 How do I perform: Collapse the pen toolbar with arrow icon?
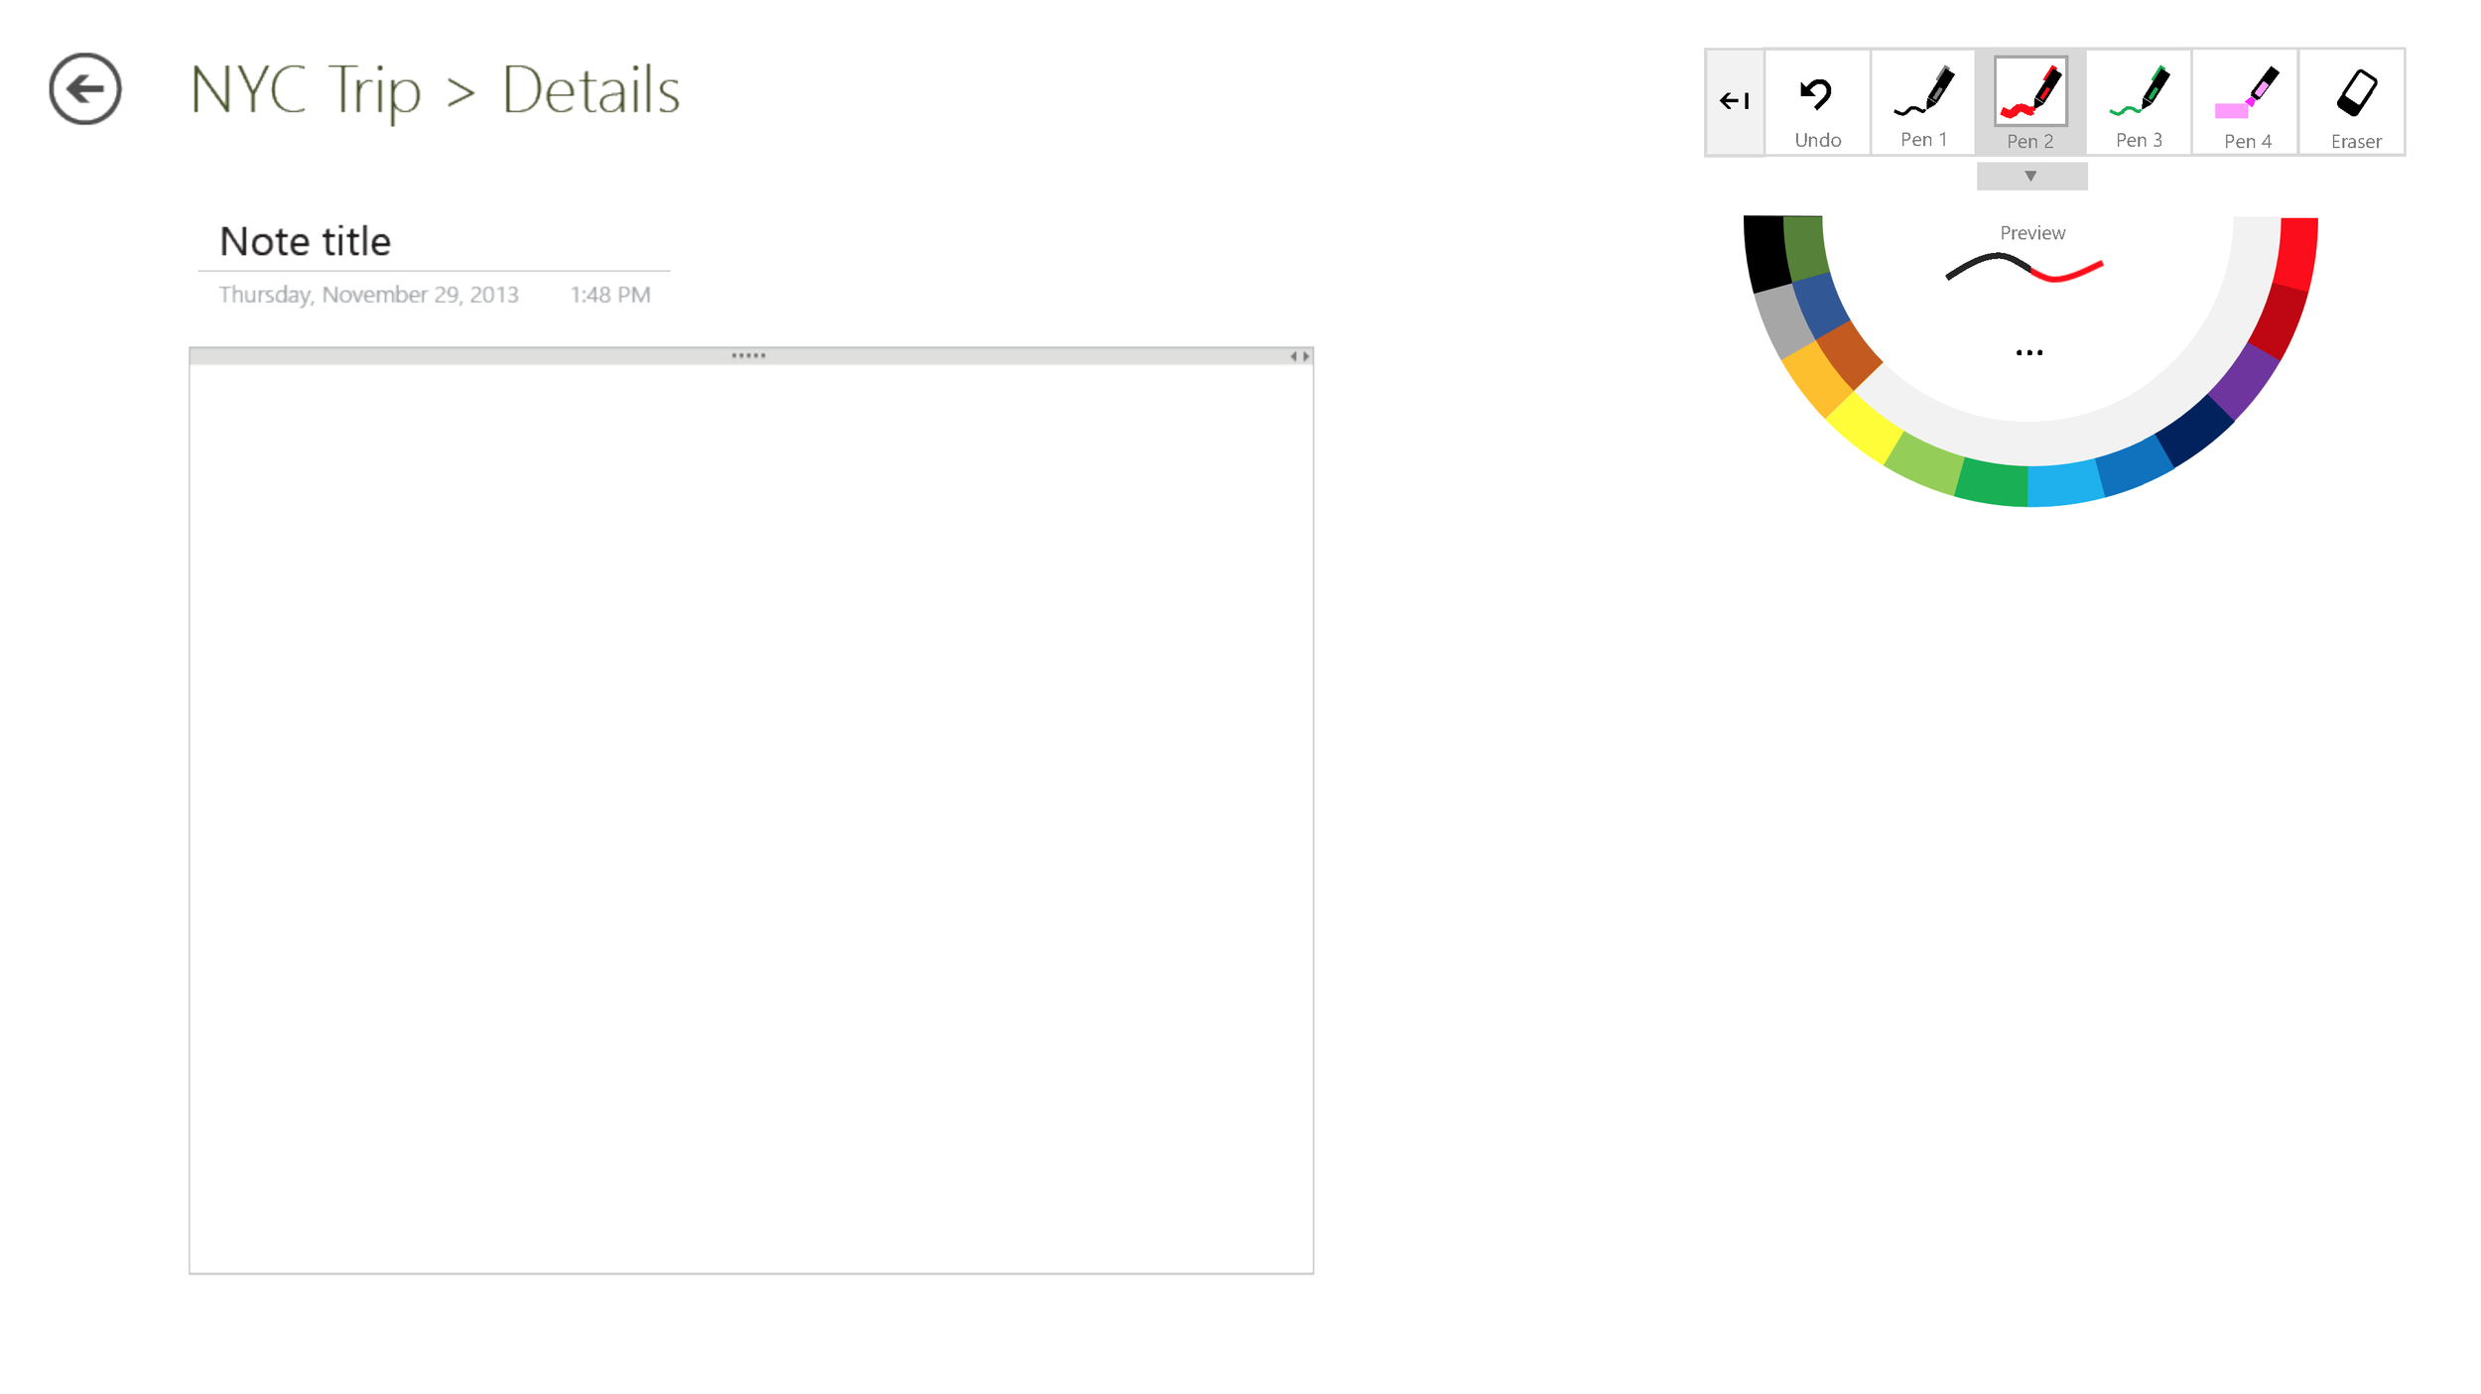(x=1734, y=101)
